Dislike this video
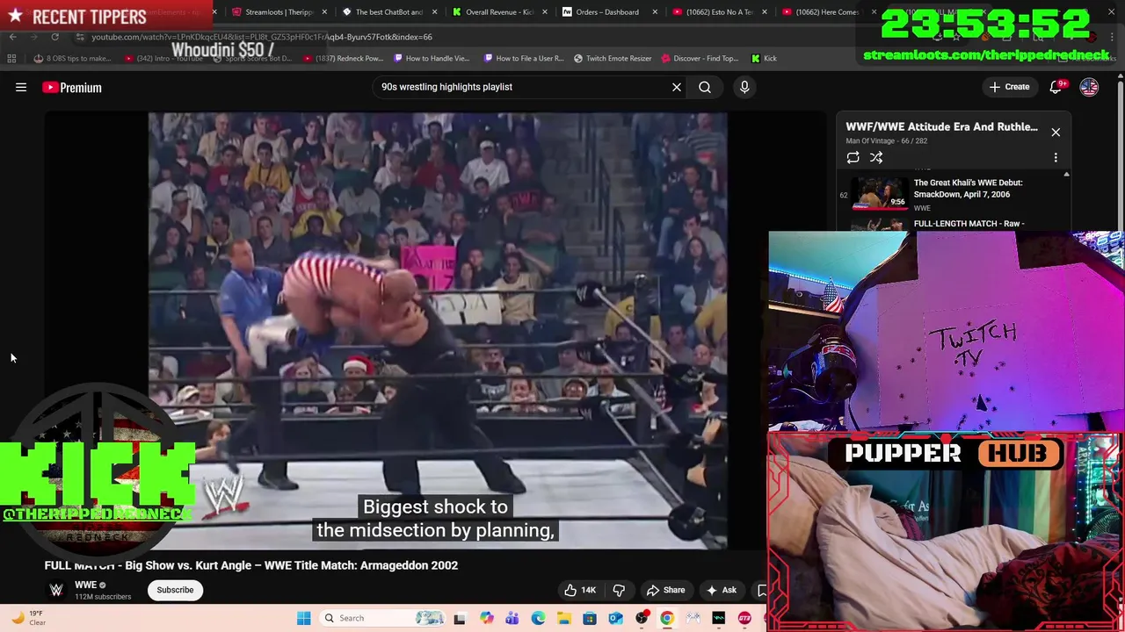This screenshot has width=1125, height=632. point(619,590)
